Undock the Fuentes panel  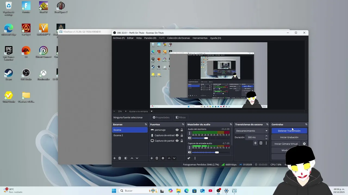coord(183,125)
